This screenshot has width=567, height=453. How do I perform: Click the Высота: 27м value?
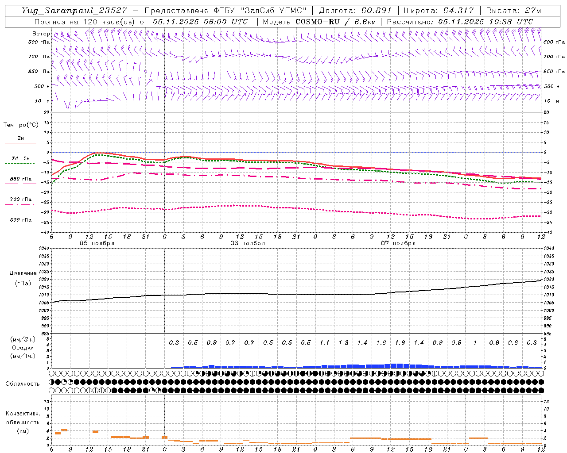513,11
